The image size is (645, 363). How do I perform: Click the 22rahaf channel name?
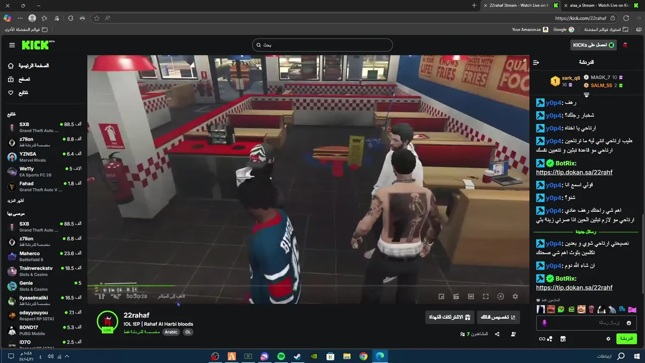tap(136, 315)
